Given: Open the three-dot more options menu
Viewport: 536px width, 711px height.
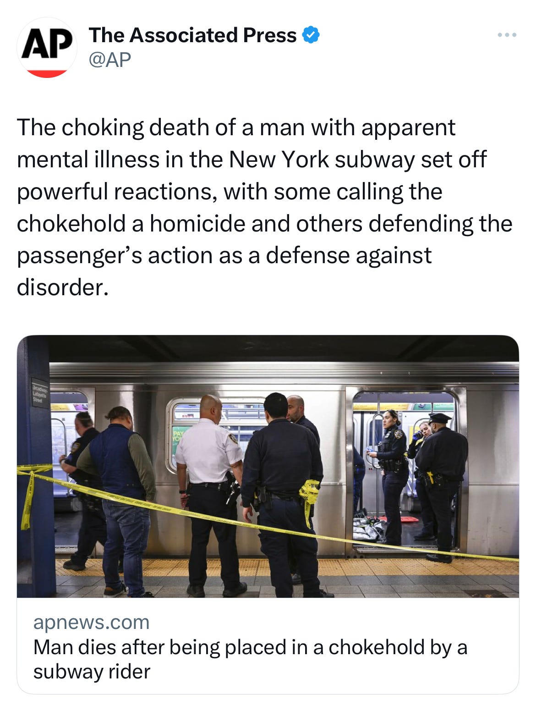Looking at the screenshot, I should (507, 35).
